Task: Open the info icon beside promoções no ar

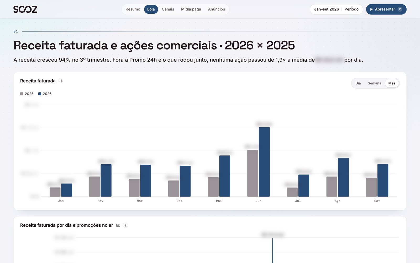Action: pos(125,225)
